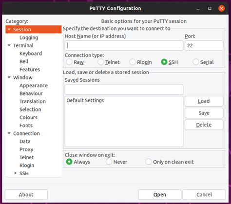Screen dimensions: 231x204
Task: Collapse the Window category arrow
Action: (9, 77)
